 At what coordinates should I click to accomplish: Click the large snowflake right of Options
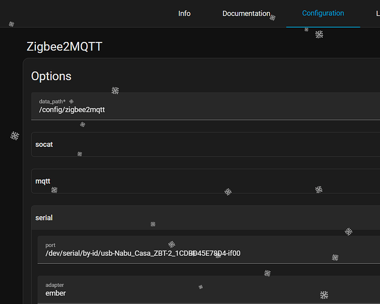click(115, 91)
